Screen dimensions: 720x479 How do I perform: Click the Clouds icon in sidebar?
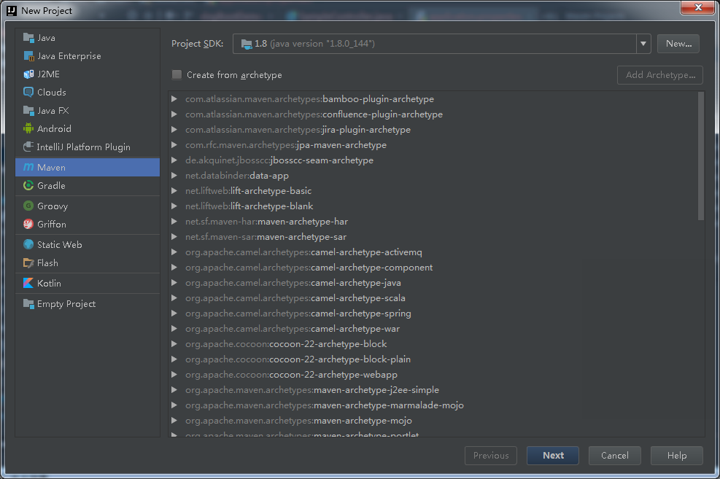tap(28, 92)
